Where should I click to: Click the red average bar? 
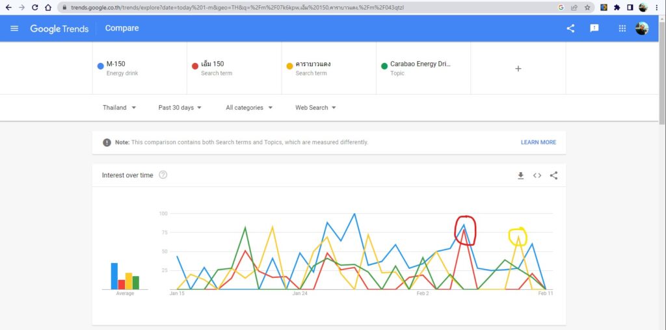122,285
